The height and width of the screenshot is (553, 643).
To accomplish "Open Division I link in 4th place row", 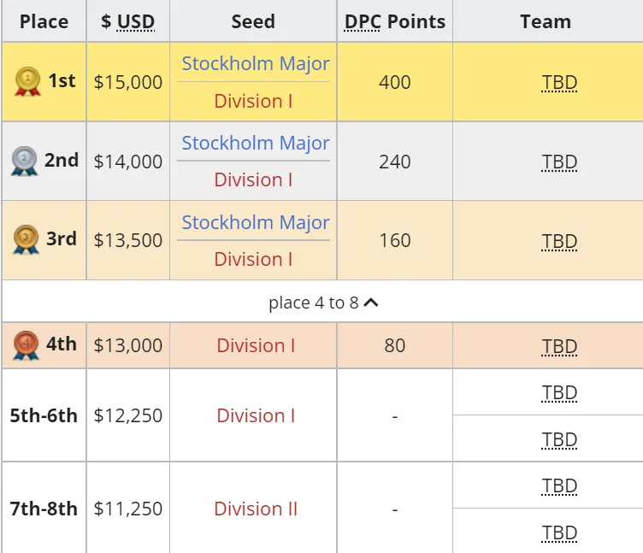I will [x=256, y=345].
